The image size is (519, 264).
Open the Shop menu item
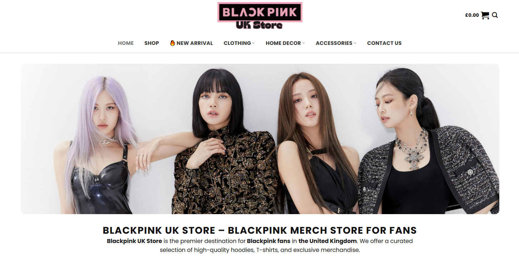pos(152,43)
